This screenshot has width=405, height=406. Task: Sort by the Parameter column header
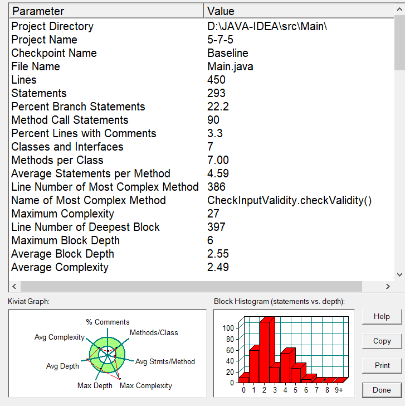[x=106, y=11]
